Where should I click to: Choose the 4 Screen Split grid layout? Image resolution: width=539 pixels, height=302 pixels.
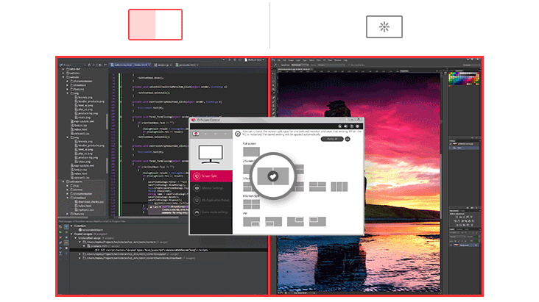pos(250,204)
